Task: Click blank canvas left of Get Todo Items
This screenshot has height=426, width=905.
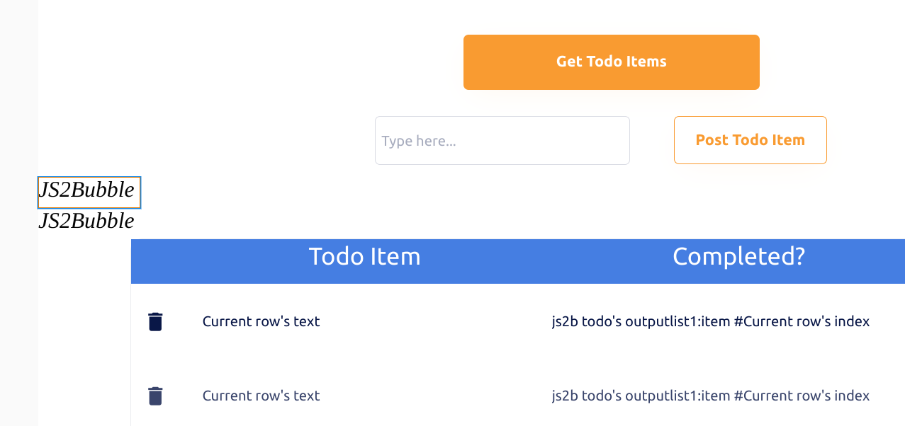Action: coord(248,62)
